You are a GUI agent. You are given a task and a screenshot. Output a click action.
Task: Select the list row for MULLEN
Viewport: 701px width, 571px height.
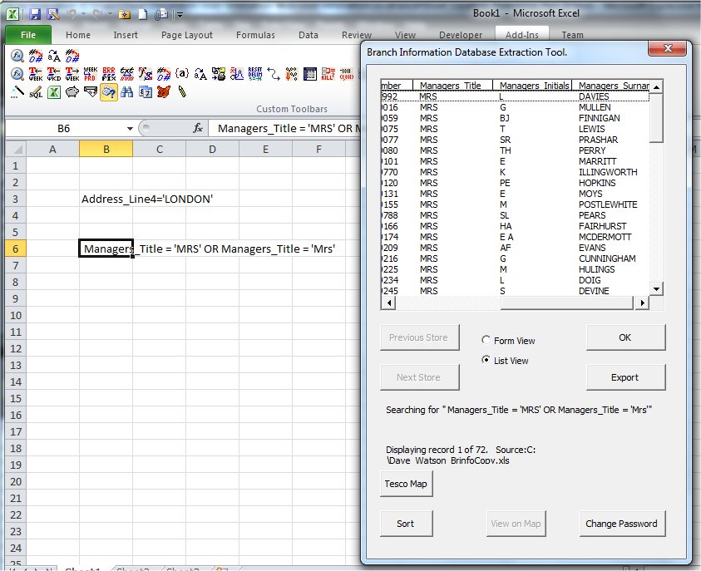pos(515,108)
